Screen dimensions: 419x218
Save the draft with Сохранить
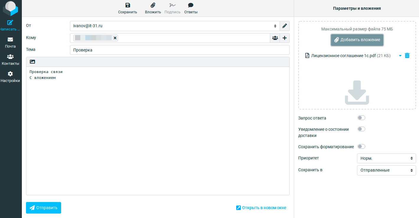click(128, 8)
